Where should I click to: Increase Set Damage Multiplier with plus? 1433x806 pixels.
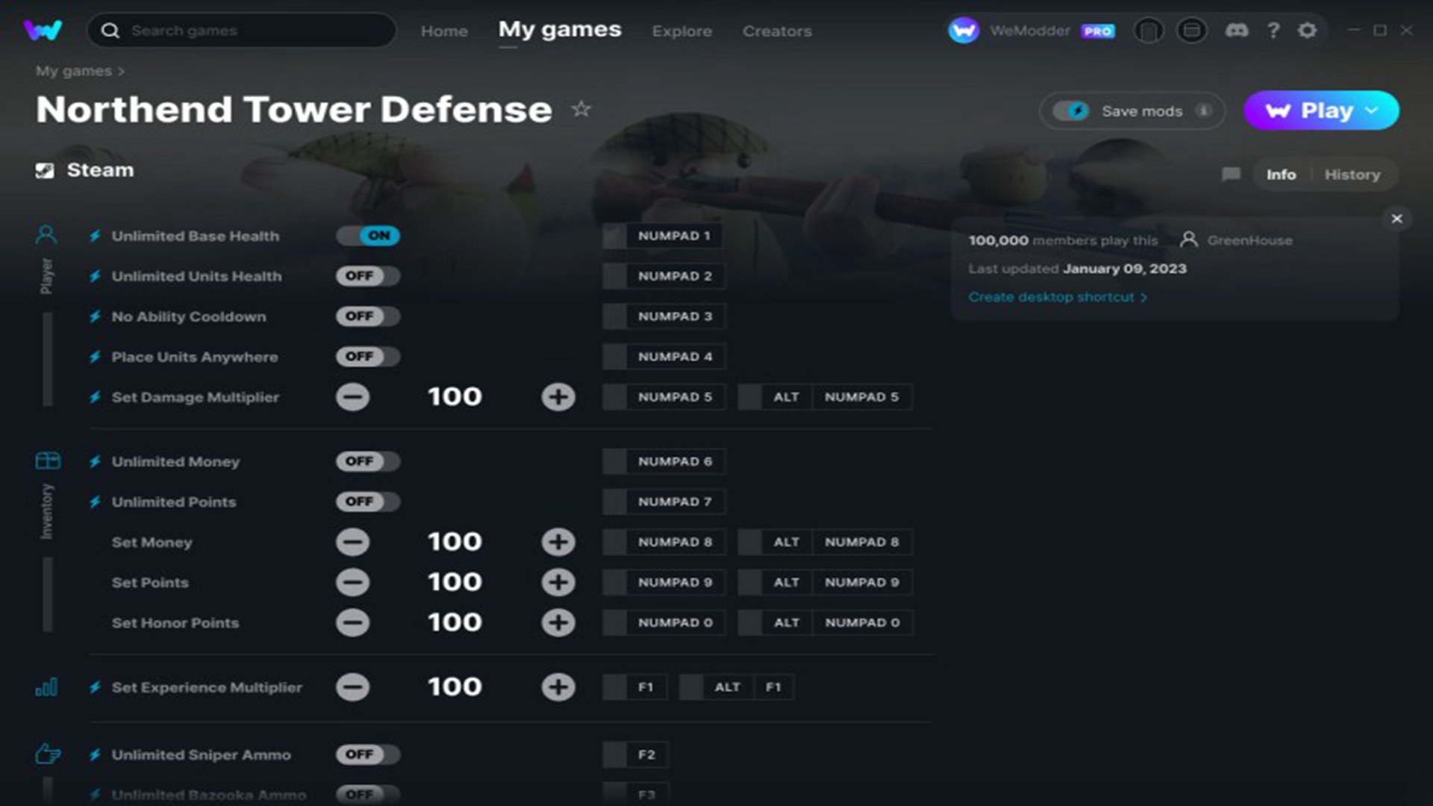coord(558,397)
